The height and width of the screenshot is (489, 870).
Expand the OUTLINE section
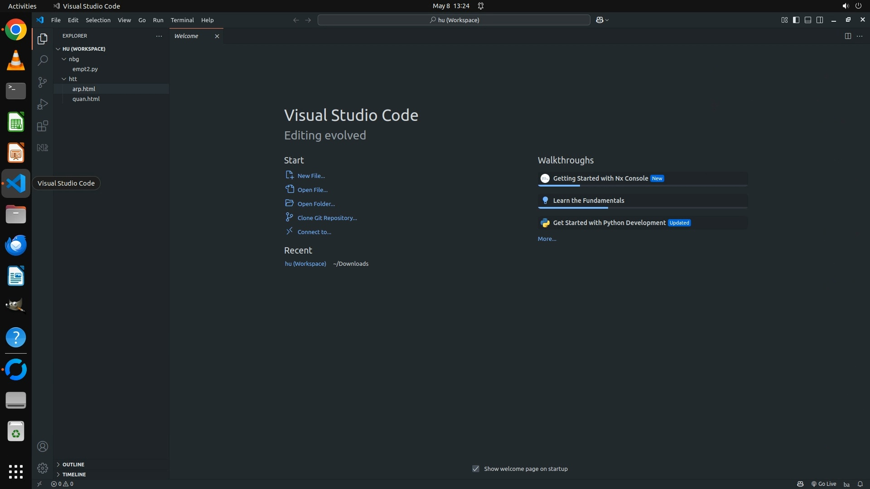(73, 464)
